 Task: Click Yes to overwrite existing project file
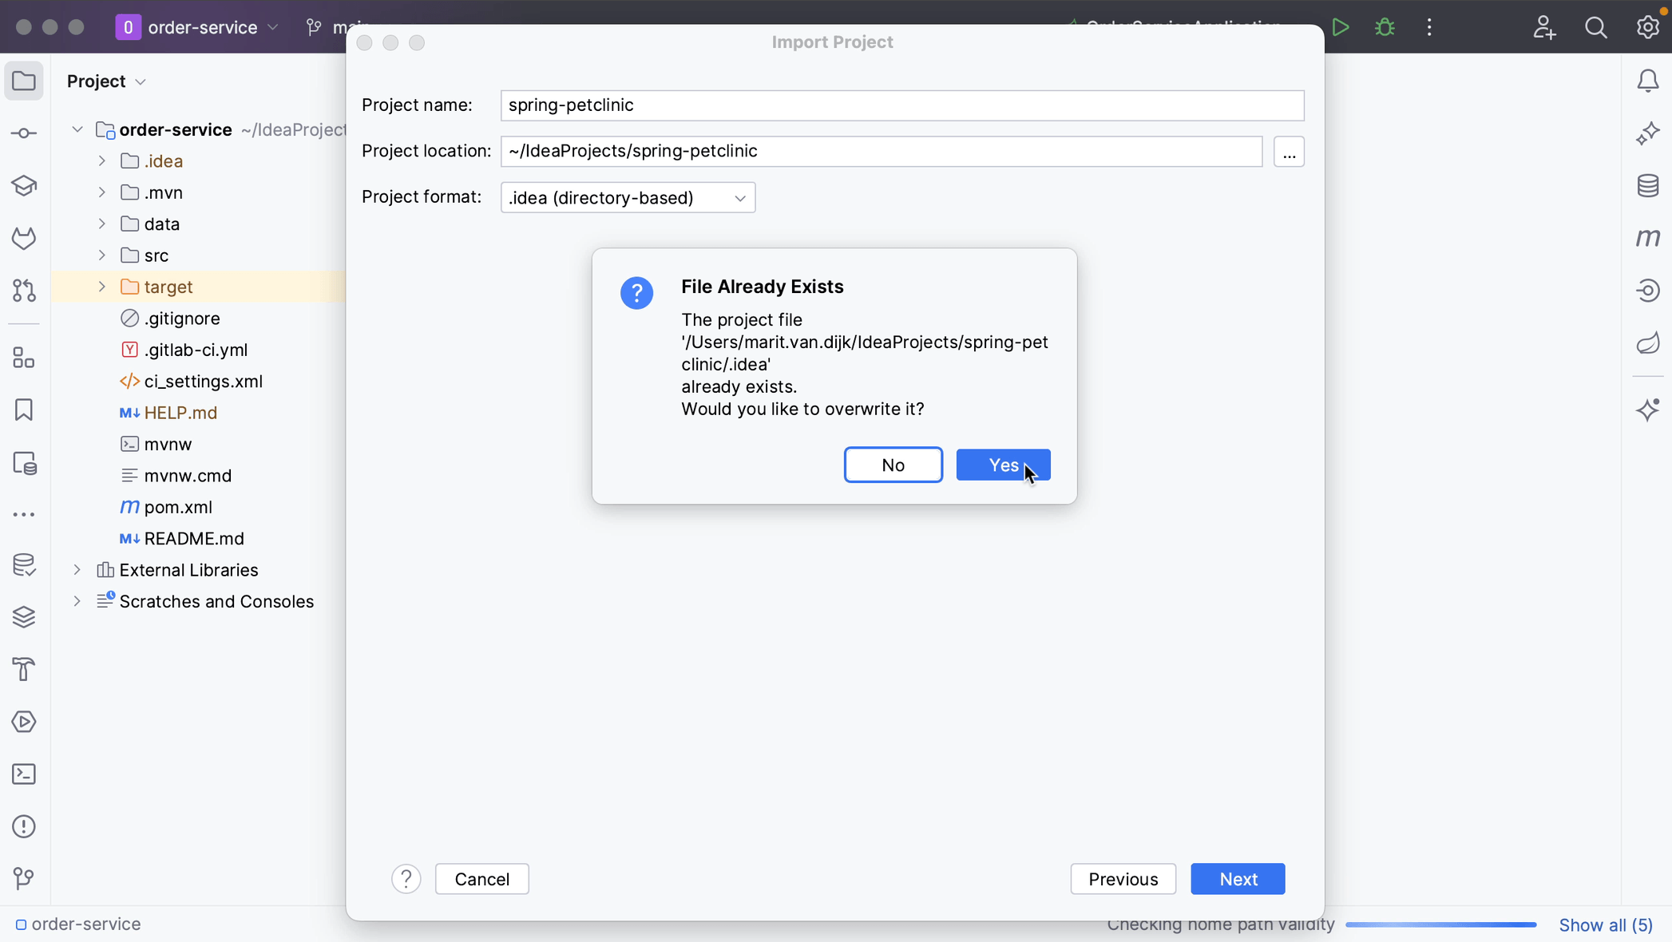click(1003, 464)
